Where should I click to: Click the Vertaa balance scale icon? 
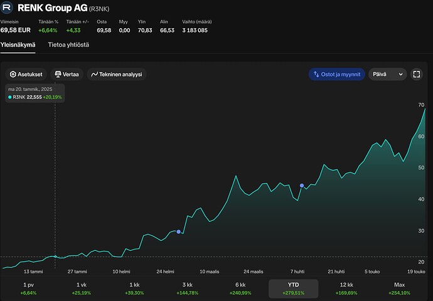tap(58, 74)
